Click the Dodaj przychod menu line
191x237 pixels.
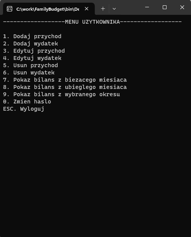point(32,36)
